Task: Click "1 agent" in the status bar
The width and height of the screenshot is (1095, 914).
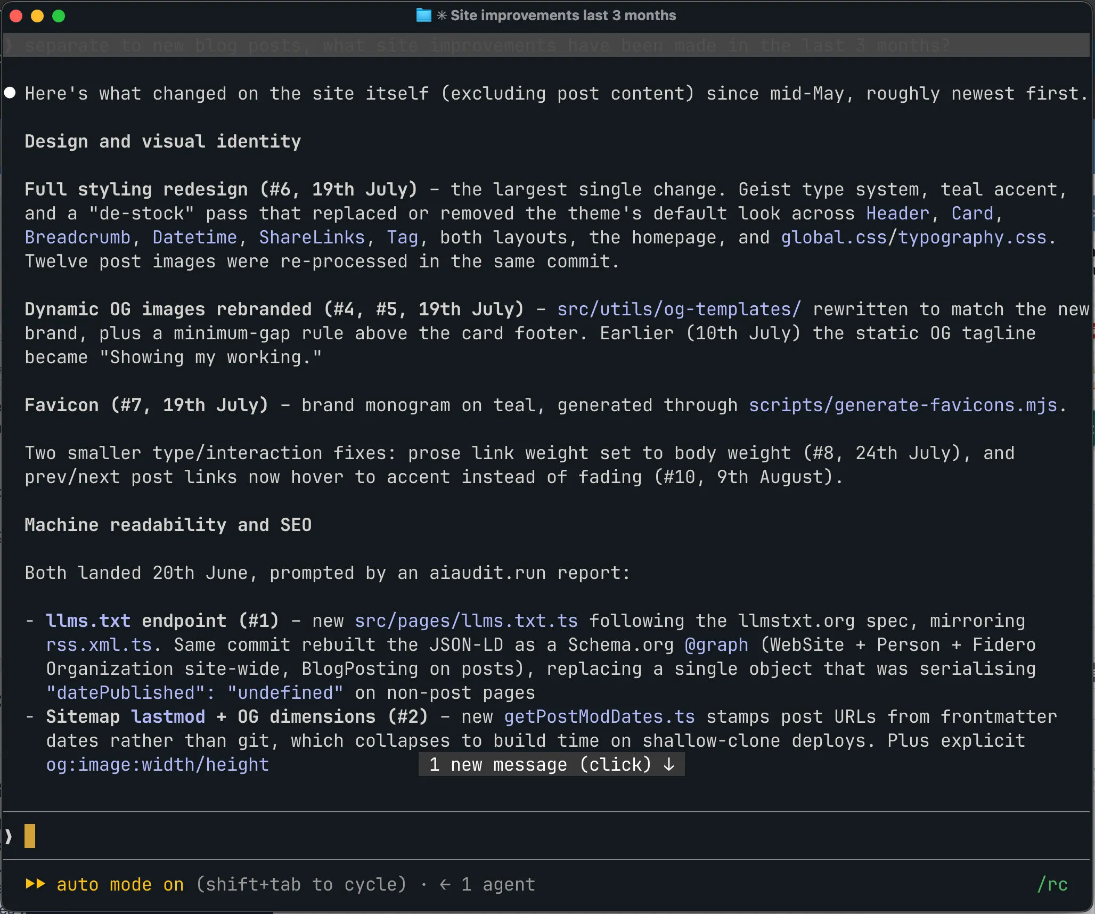Action: pos(498,884)
